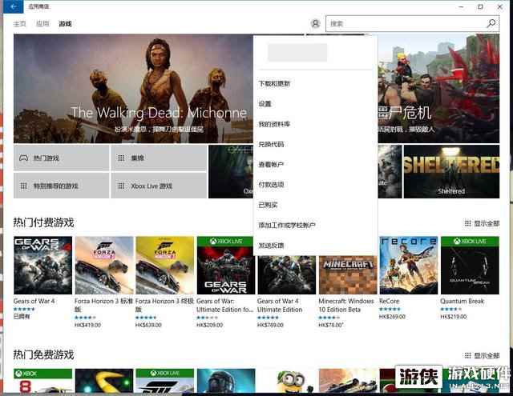The height and width of the screenshot is (396, 513).
Task: Open Gears of War 4 Ultimate Edition cover
Action: pyautogui.click(x=287, y=275)
